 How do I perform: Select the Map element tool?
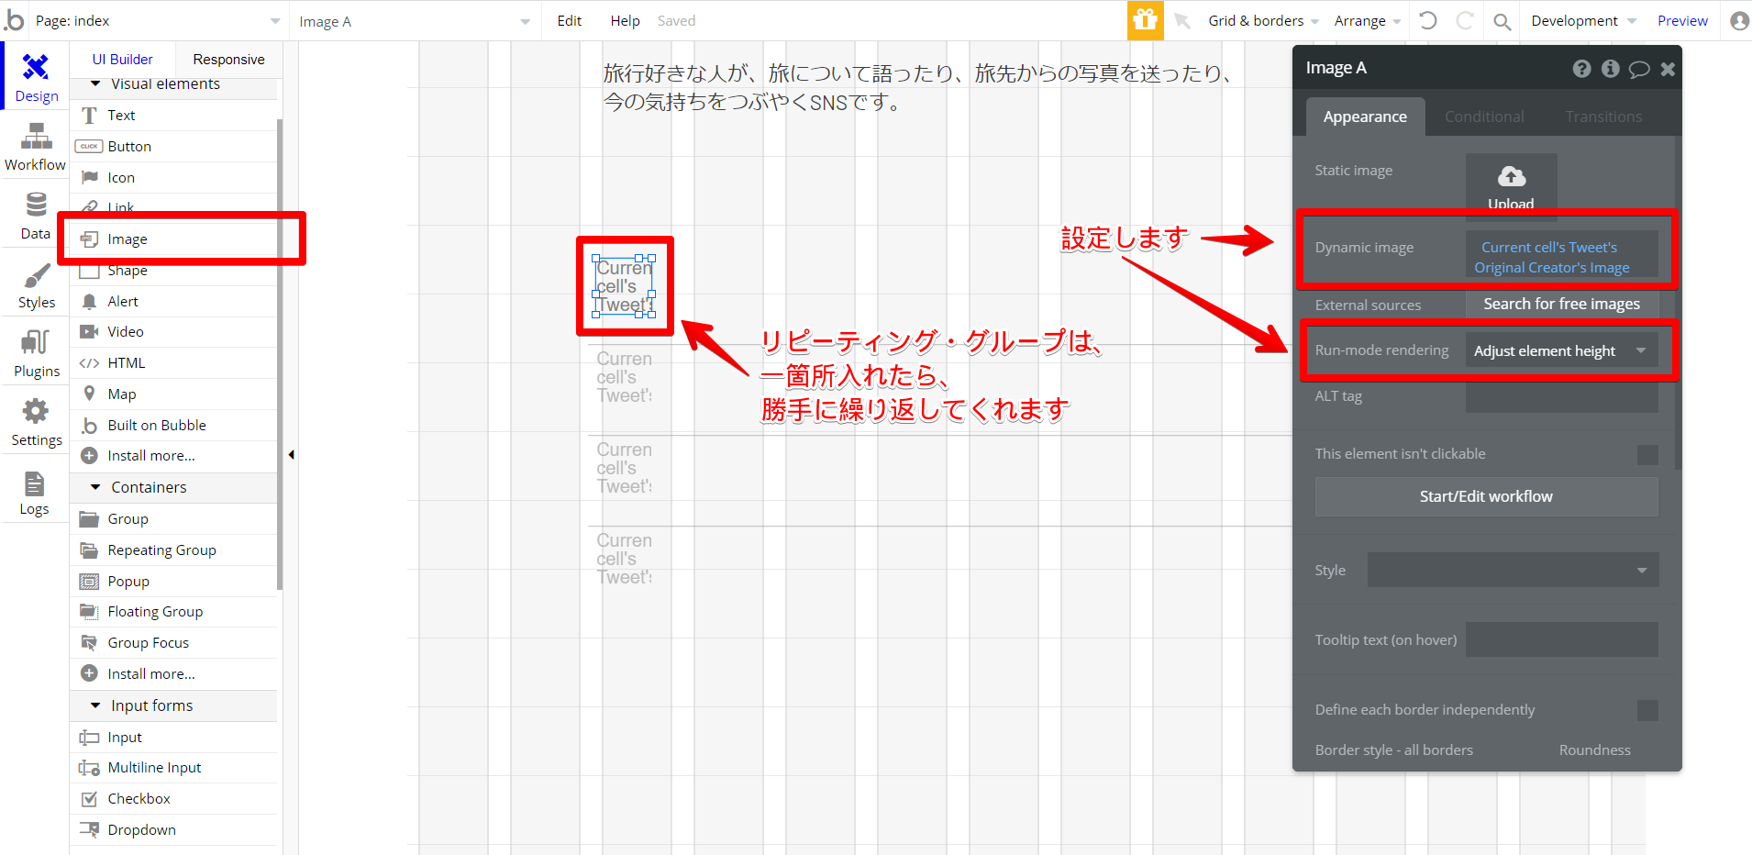[173, 394]
